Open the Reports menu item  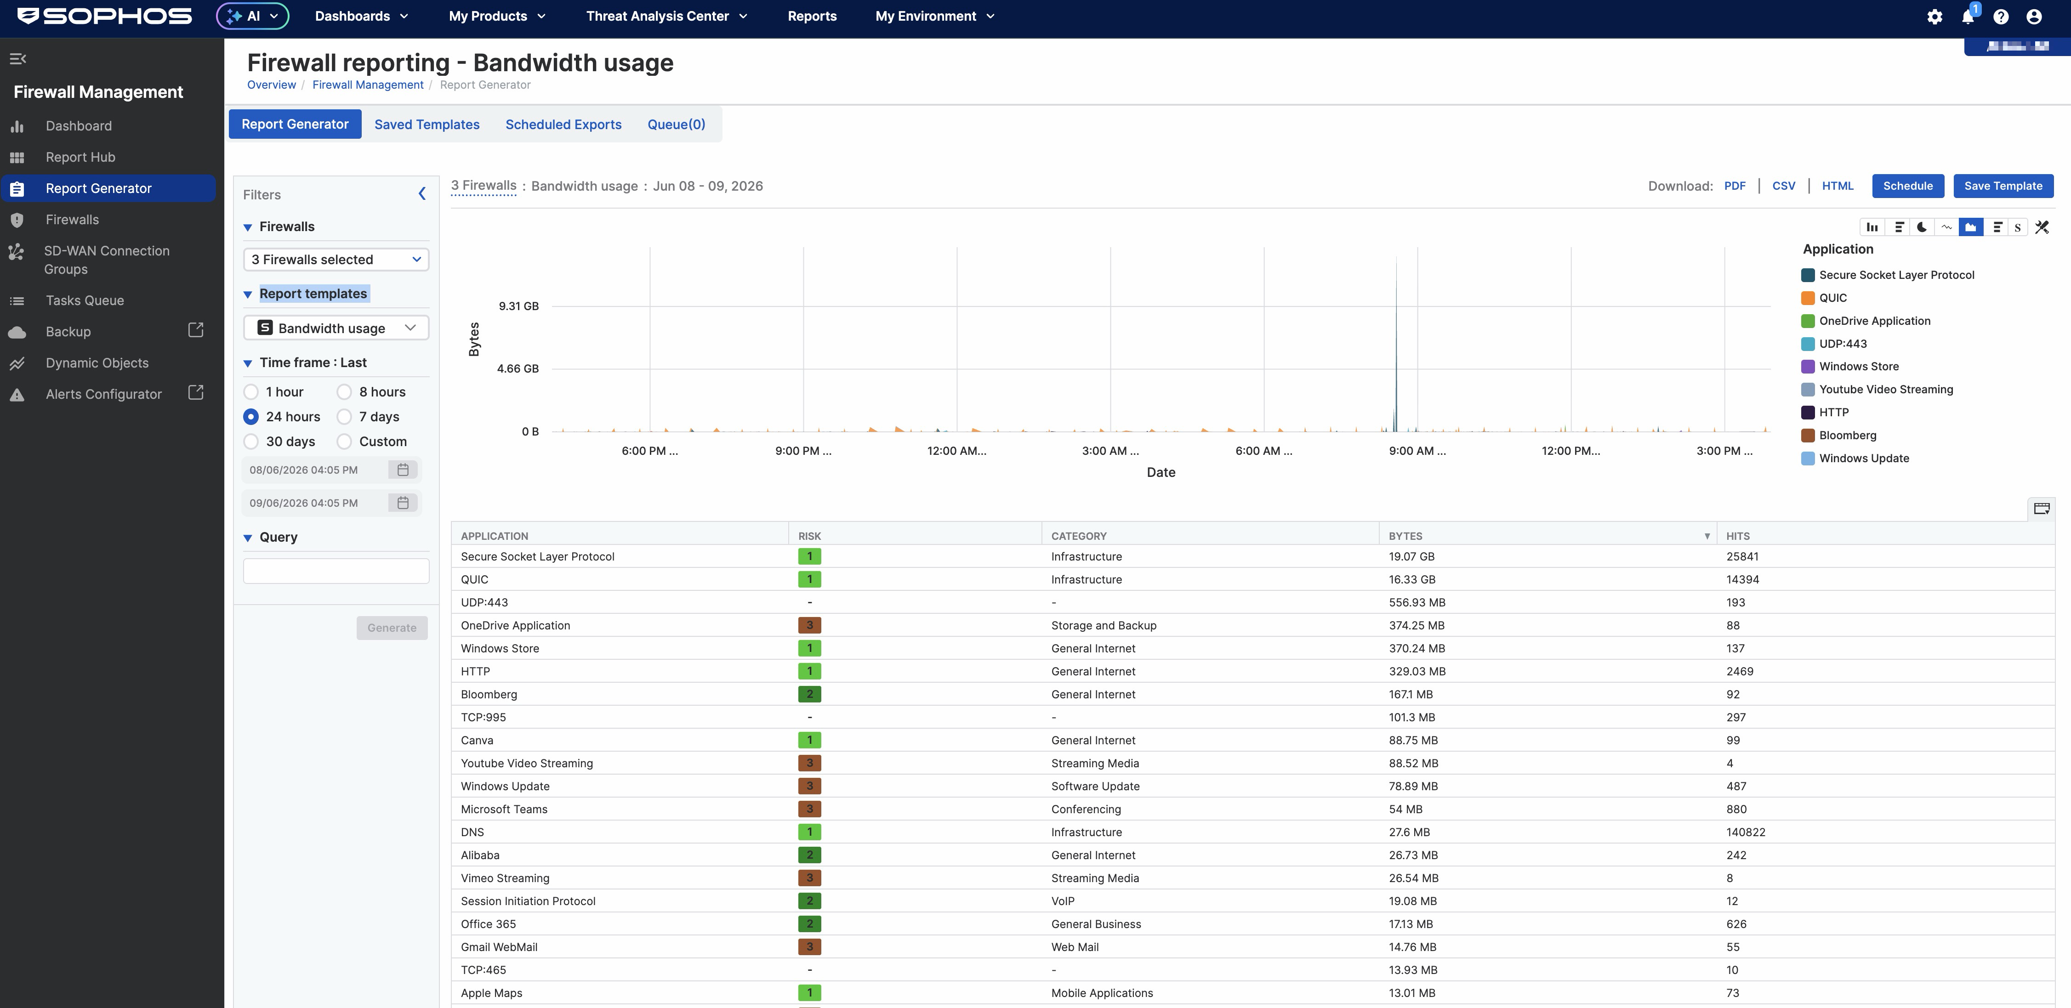coord(812,16)
